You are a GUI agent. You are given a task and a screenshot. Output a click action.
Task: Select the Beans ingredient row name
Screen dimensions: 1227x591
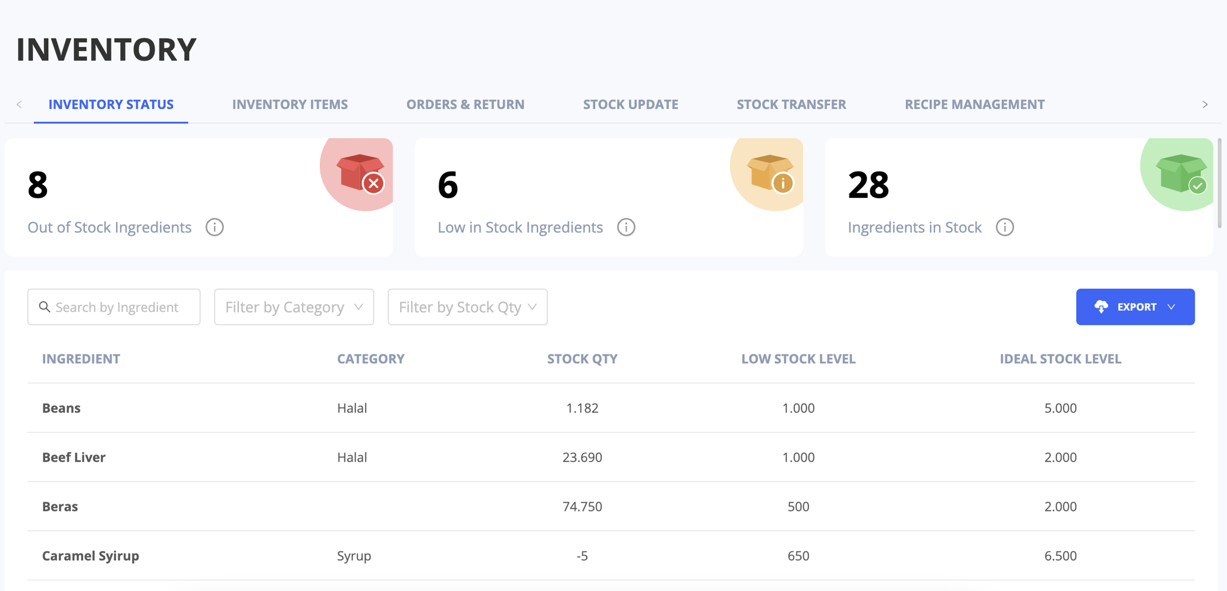[61, 408]
